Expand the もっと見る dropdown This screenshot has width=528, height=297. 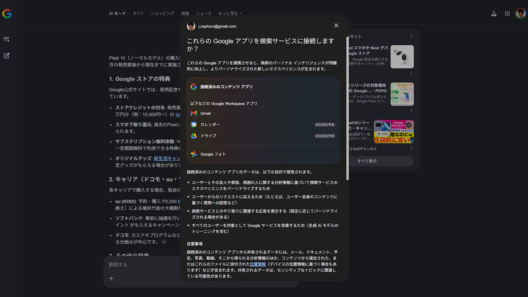tap(230, 14)
